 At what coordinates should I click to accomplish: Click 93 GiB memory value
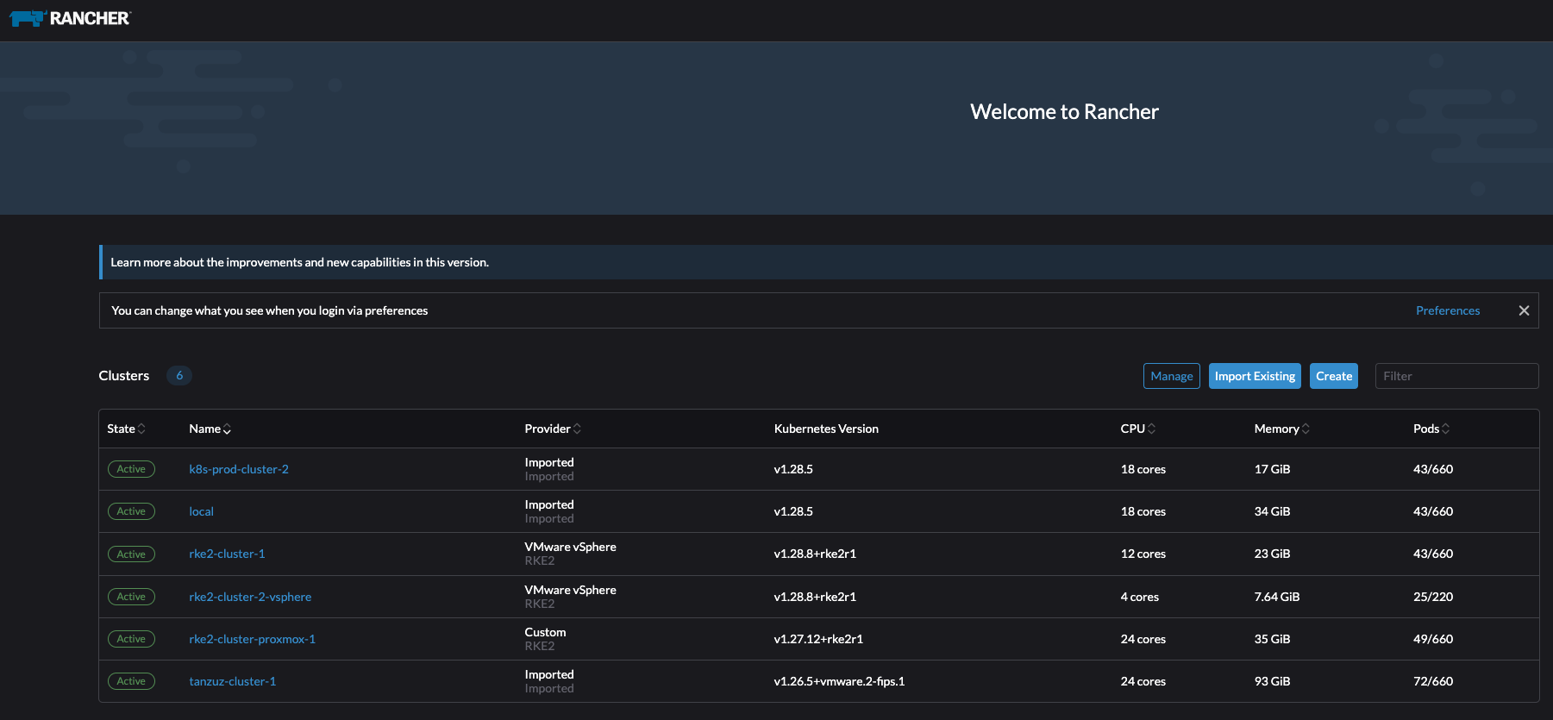click(1272, 681)
